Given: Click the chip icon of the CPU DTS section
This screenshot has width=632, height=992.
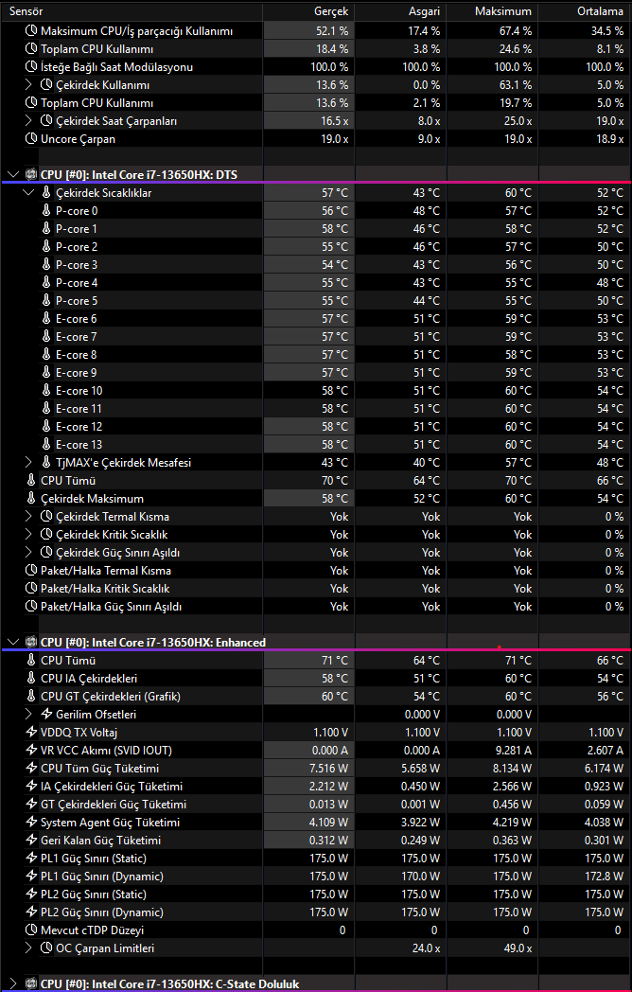Looking at the screenshot, I should (x=31, y=174).
